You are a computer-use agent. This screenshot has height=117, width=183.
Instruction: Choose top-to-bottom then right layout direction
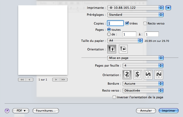tap(148, 75)
